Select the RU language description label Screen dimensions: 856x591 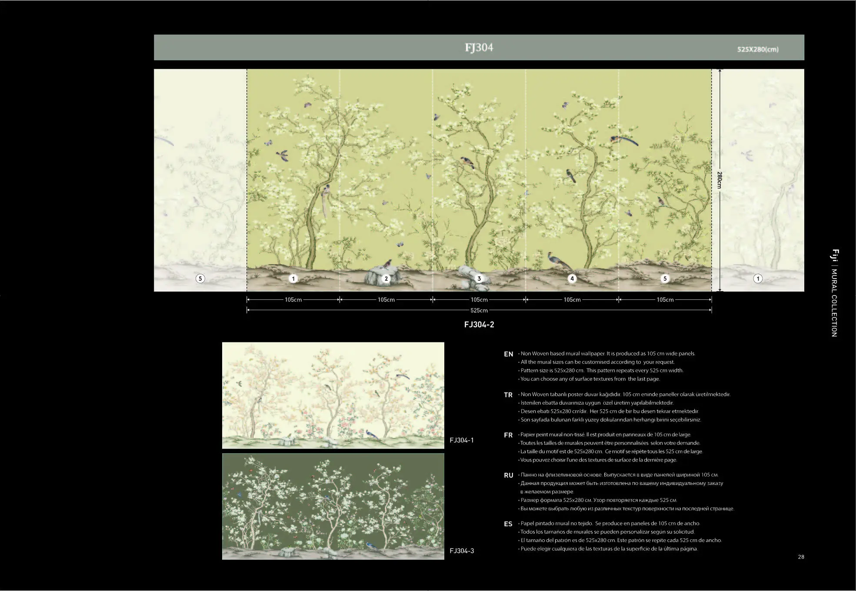pos(508,475)
